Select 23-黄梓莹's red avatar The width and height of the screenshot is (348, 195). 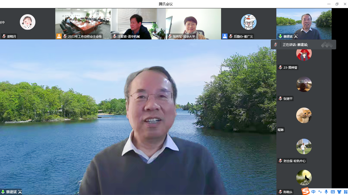[304, 55]
